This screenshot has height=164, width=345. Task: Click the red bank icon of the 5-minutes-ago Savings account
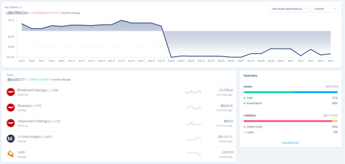pyautogui.click(x=10, y=107)
